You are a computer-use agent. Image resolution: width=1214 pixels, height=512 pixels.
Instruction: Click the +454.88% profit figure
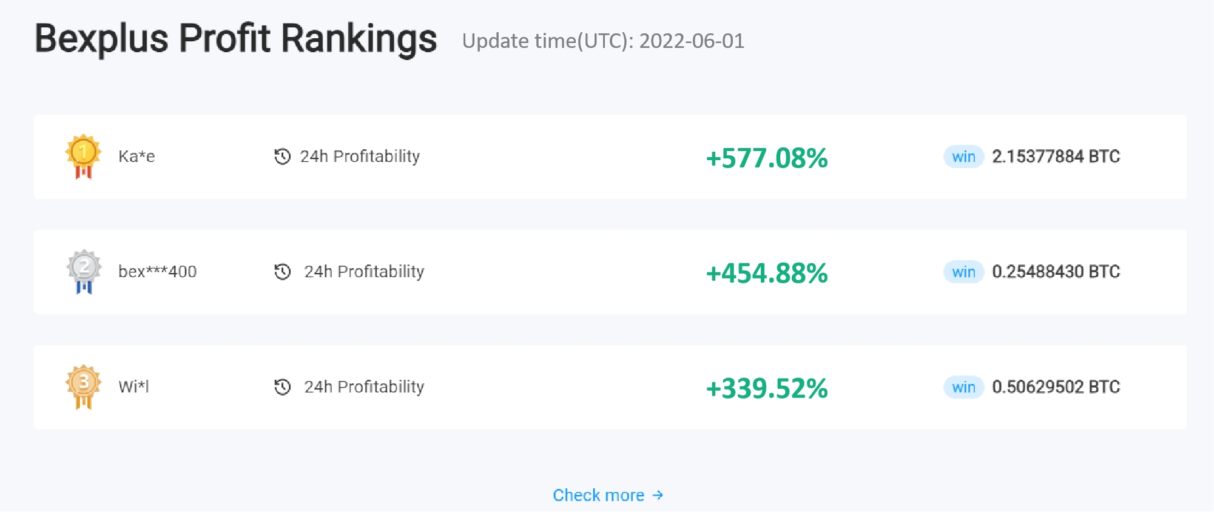[767, 274]
